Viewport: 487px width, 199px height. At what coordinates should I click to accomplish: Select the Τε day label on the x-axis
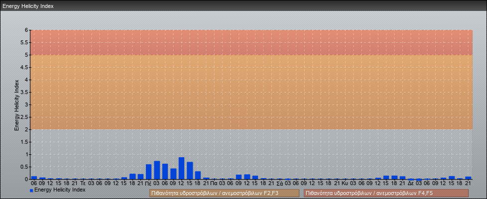tap(83, 183)
